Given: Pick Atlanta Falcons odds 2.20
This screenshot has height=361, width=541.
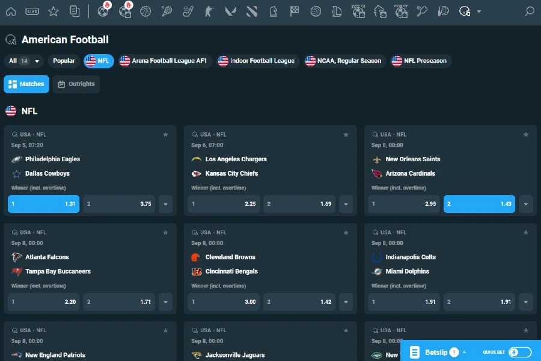Looking at the screenshot, I should (43, 302).
